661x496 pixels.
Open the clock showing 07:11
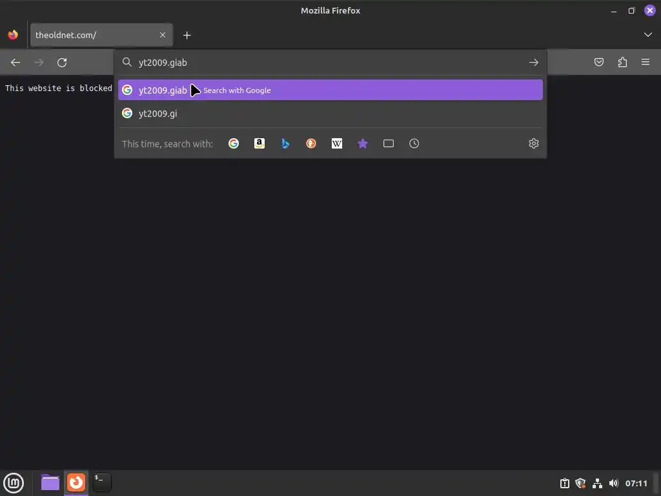636,483
